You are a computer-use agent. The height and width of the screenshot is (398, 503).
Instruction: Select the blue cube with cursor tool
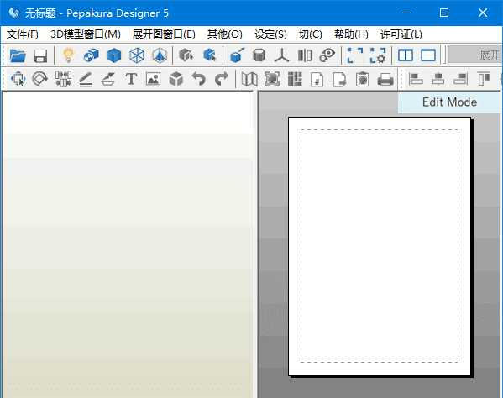pyautogui.click(x=210, y=55)
